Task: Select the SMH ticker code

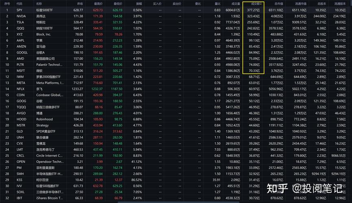Action: [x=20, y=174]
